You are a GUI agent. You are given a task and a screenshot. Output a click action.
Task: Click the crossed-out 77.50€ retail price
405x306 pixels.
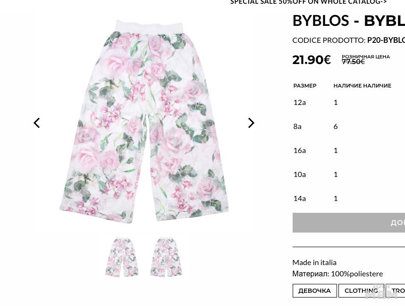(353, 62)
